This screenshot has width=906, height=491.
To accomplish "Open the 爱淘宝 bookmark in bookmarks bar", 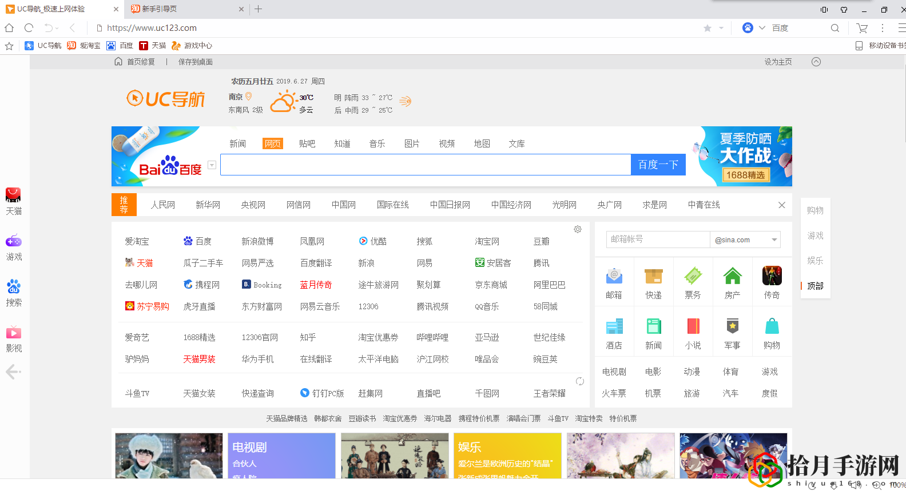I will click(x=84, y=46).
